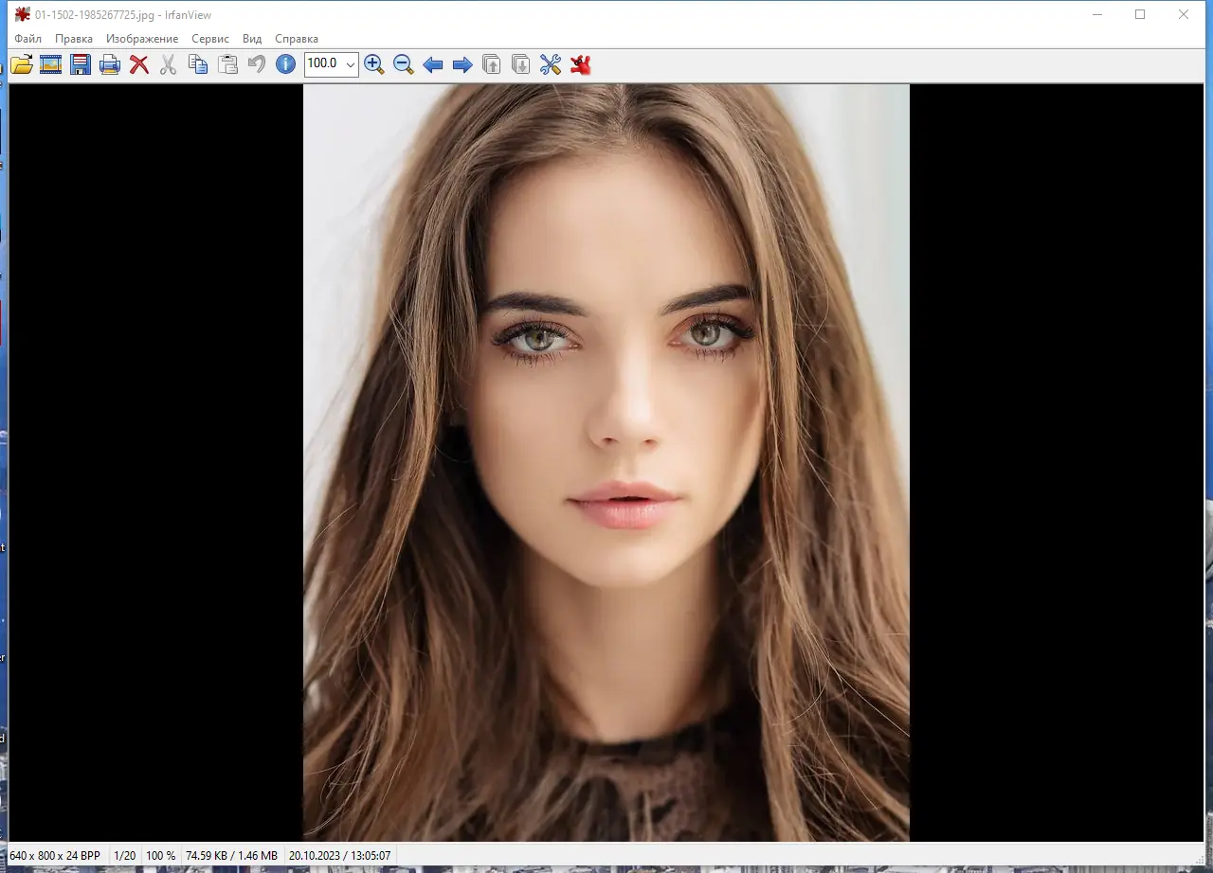Click 640 x 800 x 24 BPP status text
The image size is (1213, 873).
point(55,856)
